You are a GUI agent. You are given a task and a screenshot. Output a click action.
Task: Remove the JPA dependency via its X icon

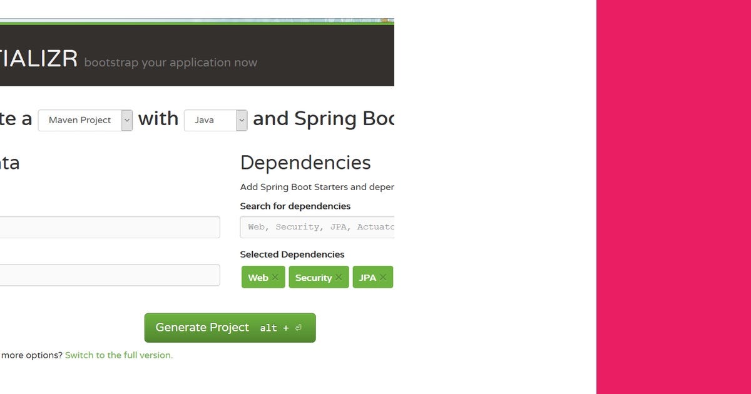point(383,276)
